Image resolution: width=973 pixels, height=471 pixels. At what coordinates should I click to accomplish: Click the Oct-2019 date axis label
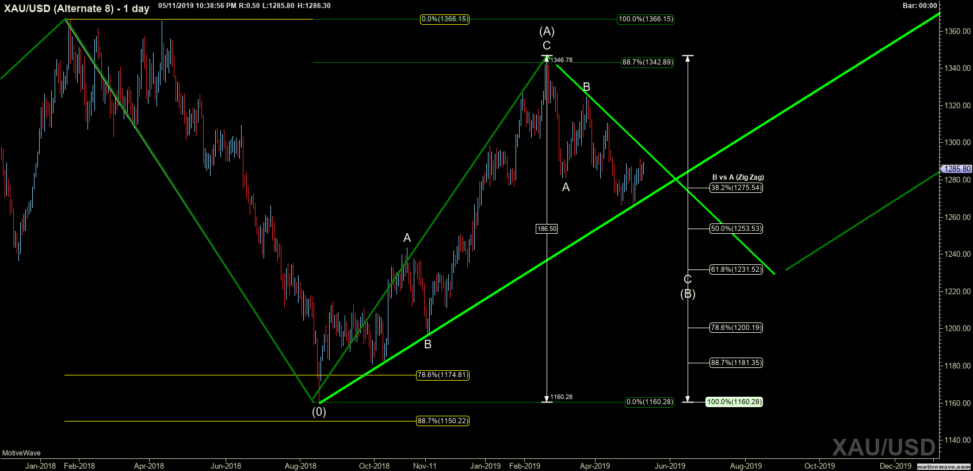pyautogui.click(x=819, y=466)
